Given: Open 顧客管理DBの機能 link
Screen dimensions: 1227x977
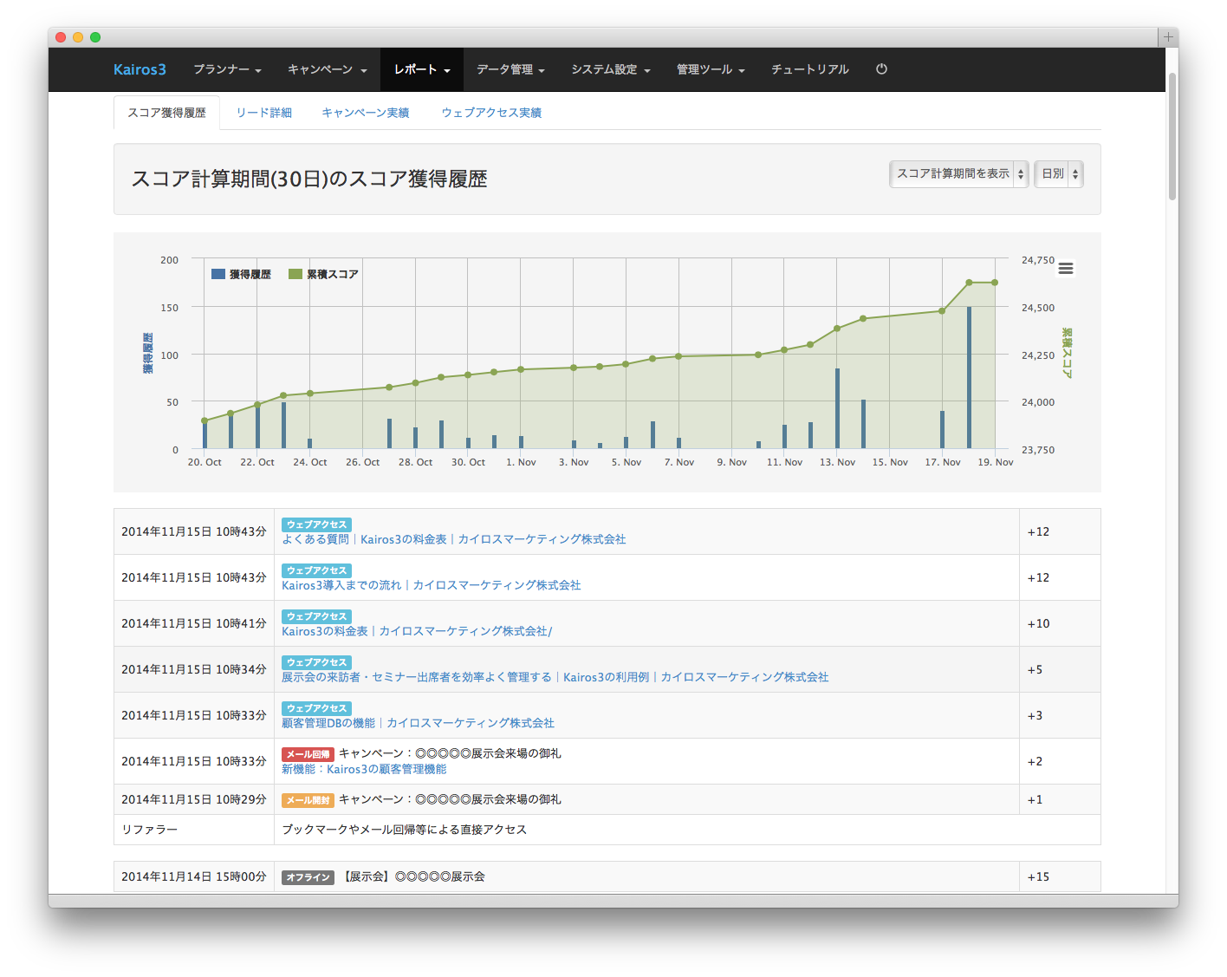Looking at the screenshot, I should coord(418,723).
